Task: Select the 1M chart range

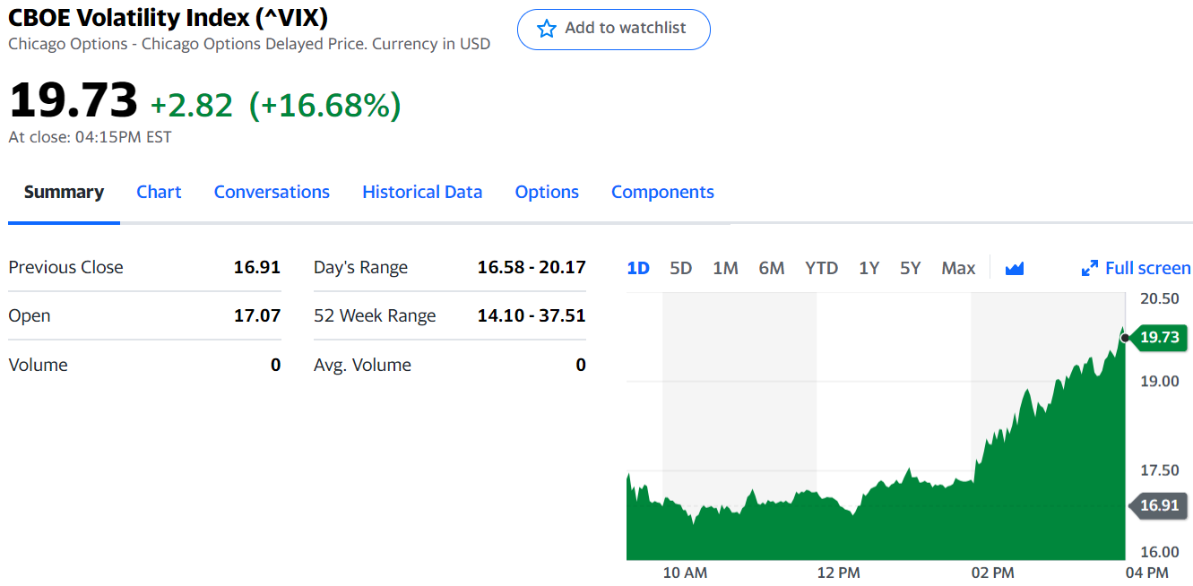Action: click(x=725, y=268)
